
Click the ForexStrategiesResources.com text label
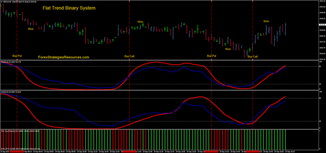[64, 57]
